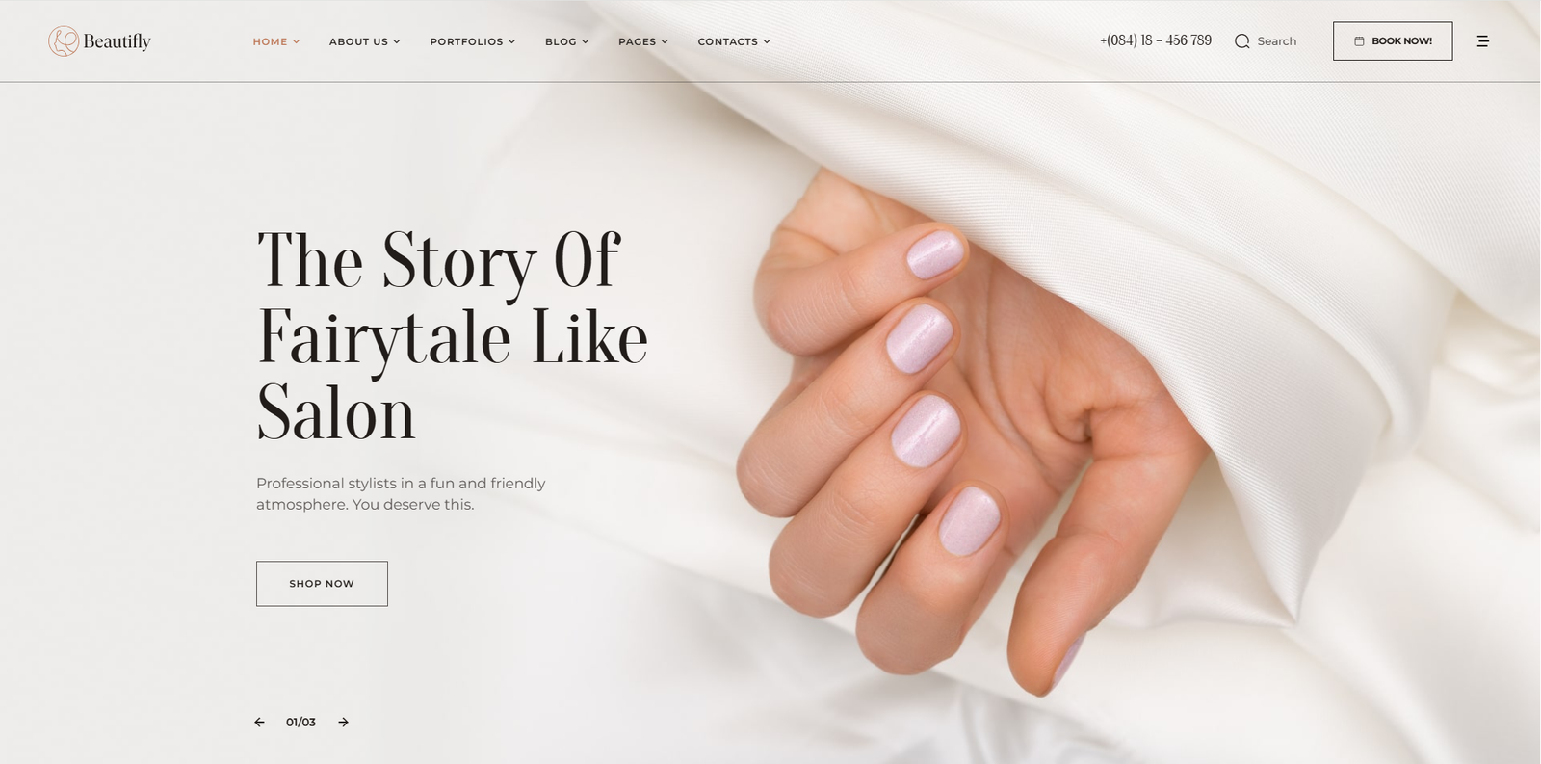This screenshot has height=764, width=1541.
Task: Expand the Home menu chevron
Action: point(296,41)
